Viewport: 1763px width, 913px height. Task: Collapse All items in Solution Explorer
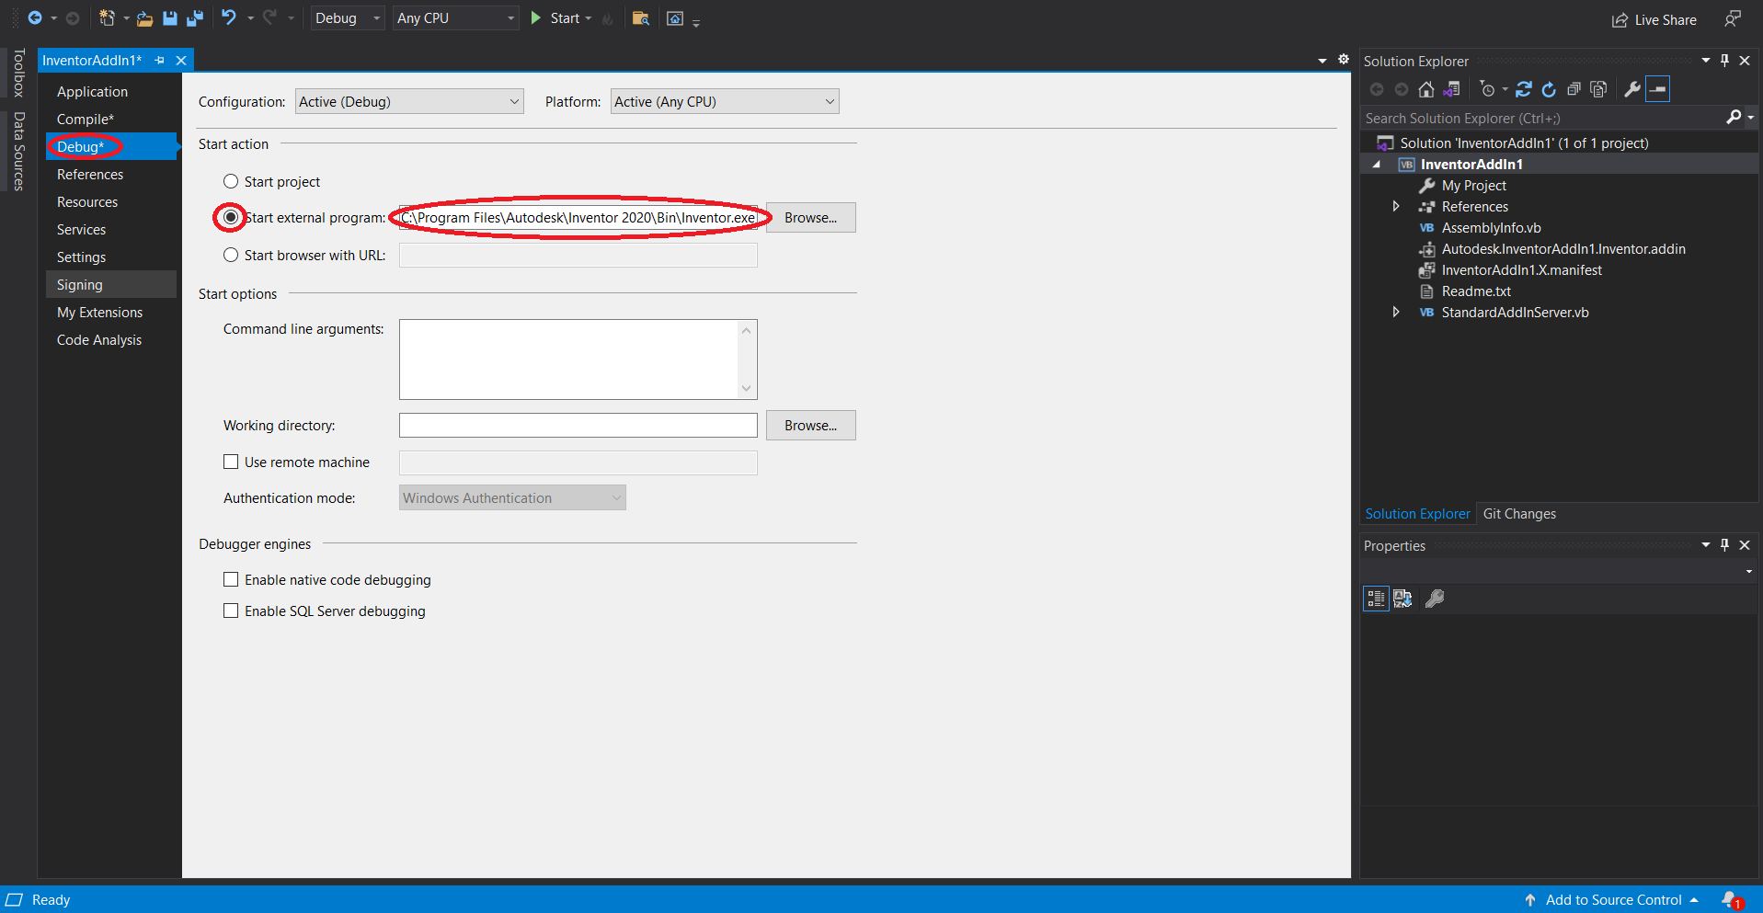1574,89
